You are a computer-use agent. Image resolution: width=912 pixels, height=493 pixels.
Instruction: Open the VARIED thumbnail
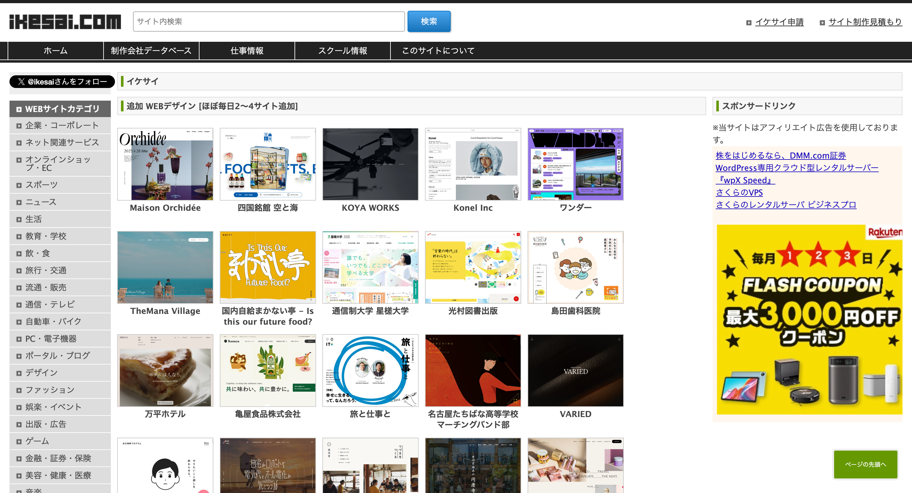point(576,371)
